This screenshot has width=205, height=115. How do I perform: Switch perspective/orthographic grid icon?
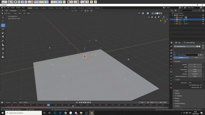pos(149,17)
